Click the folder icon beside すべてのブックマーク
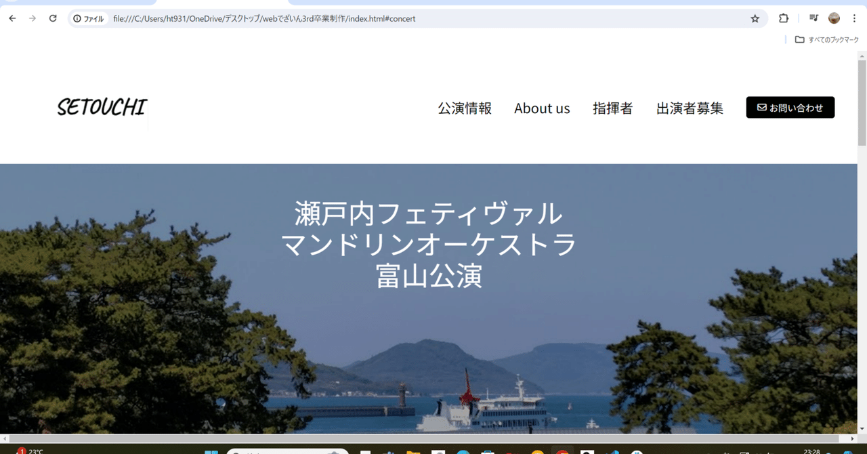 tap(799, 39)
